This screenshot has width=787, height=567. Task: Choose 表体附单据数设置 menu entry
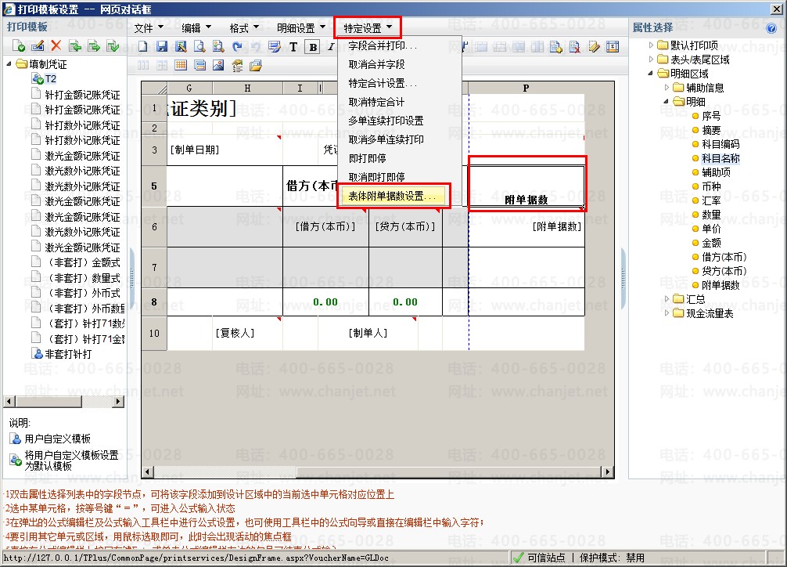click(x=395, y=196)
